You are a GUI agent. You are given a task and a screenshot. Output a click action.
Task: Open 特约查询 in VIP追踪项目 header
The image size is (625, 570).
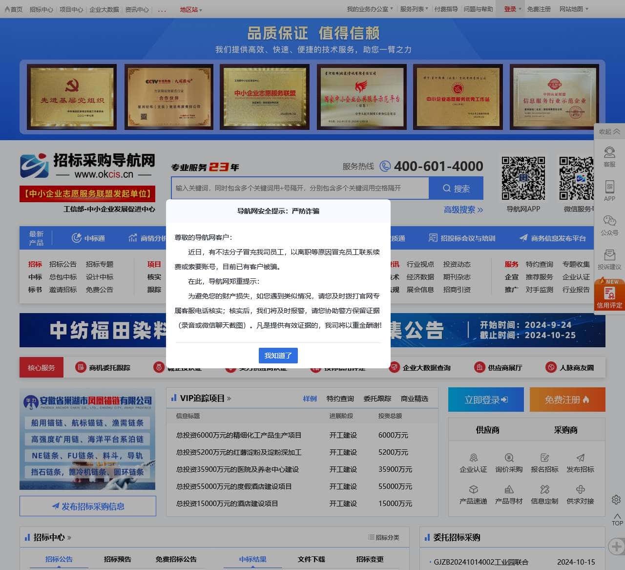(340, 399)
